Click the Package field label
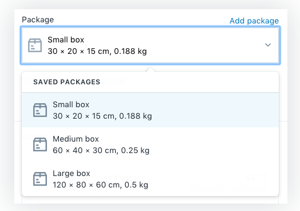The image size is (300, 211). coord(38,19)
